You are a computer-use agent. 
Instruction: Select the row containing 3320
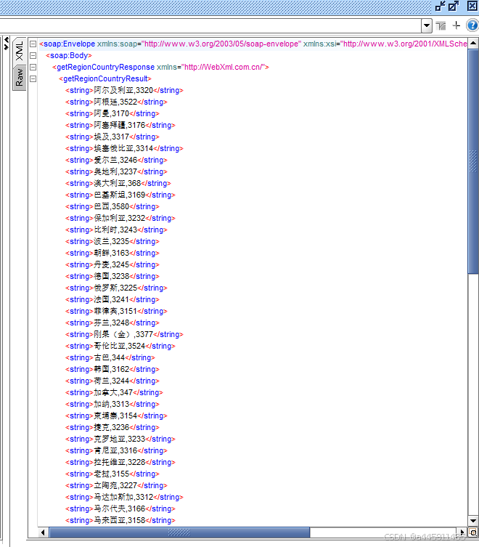pos(124,90)
